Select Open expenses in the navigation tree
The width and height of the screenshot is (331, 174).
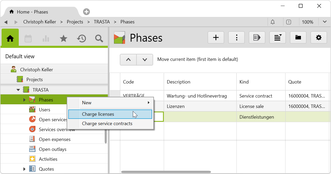click(x=55, y=139)
